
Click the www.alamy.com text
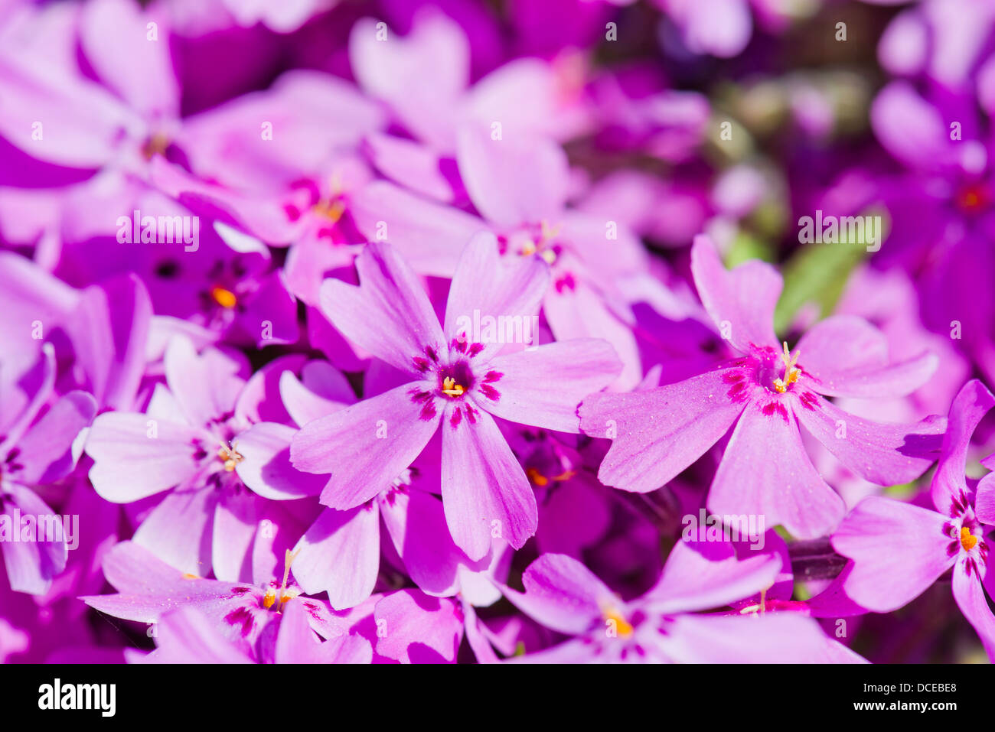coord(905,708)
